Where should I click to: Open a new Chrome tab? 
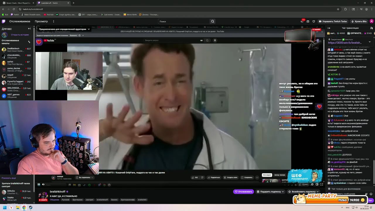73,3
